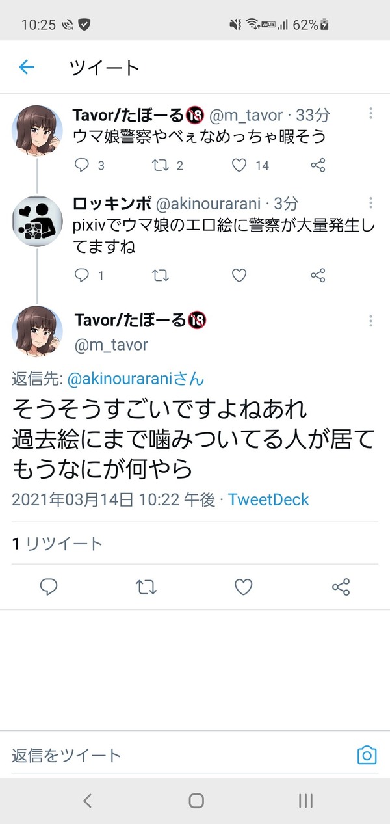The height and width of the screenshot is (824, 390).
Task: Reply to the first tweet by Tavor
Action: pyautogui.click(x=82, y=165)
